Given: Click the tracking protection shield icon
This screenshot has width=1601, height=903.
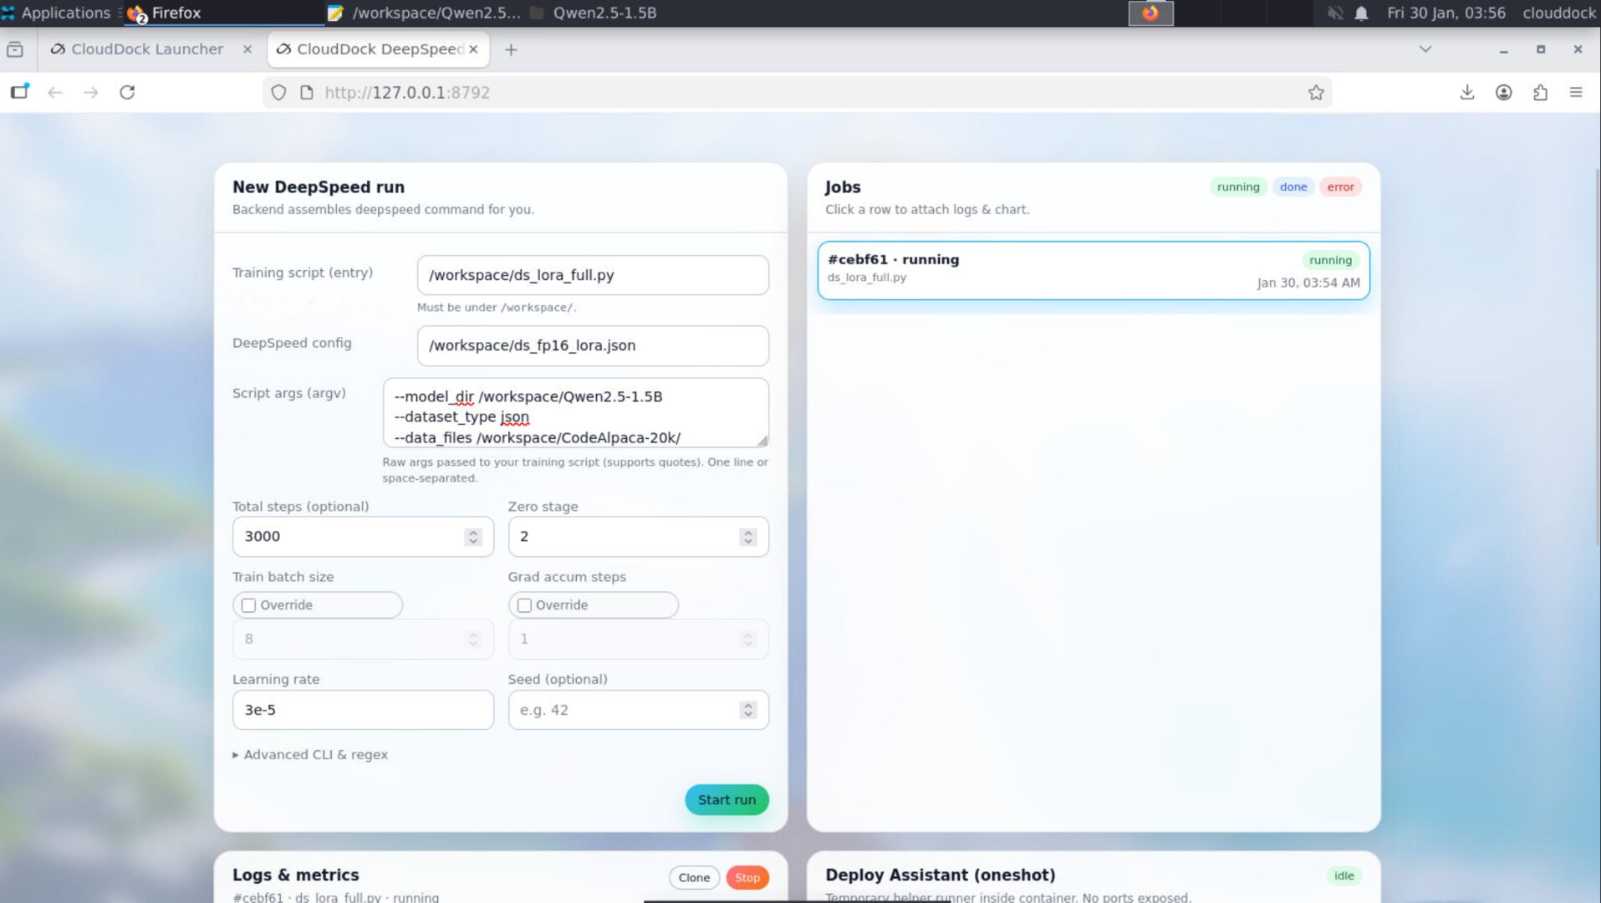Looking at the screenshot, I should (x=278, y=92).
